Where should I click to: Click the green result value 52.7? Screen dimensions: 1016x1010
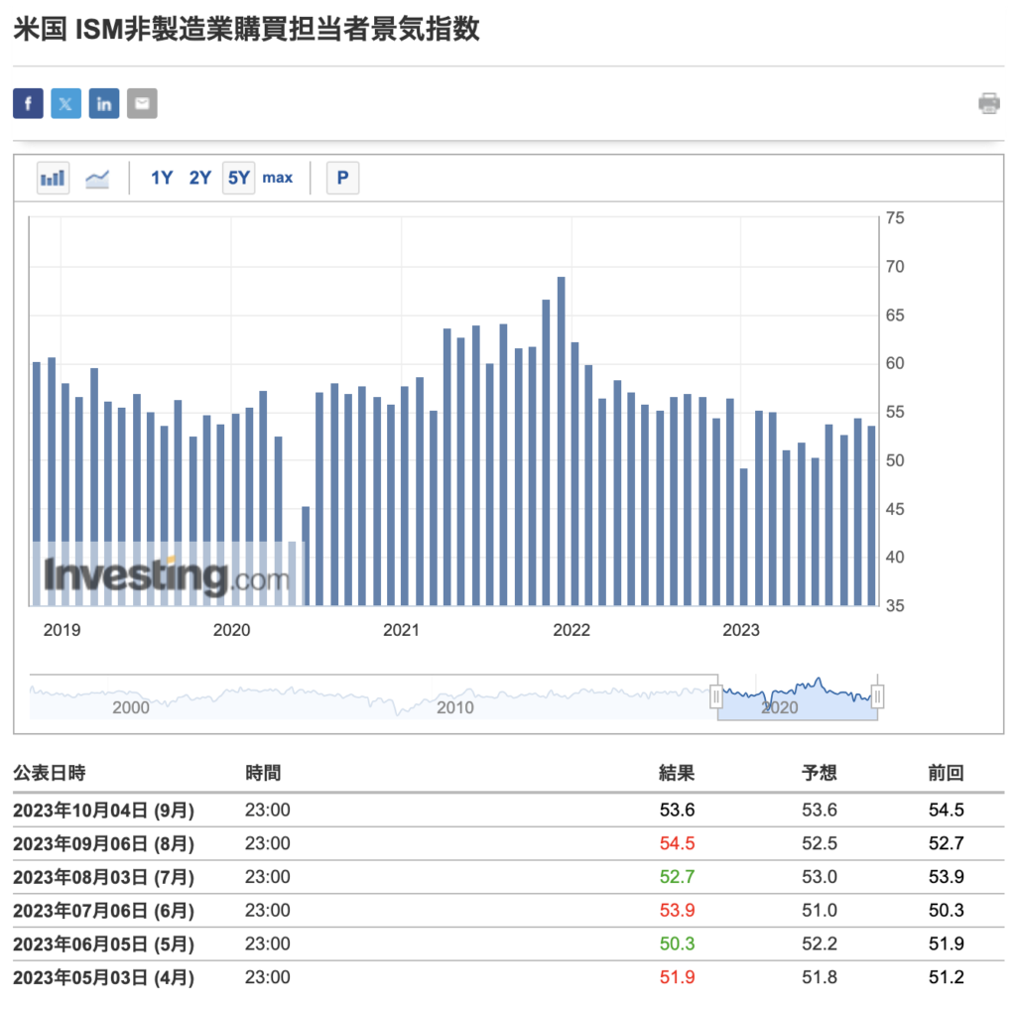pos(677,877)
